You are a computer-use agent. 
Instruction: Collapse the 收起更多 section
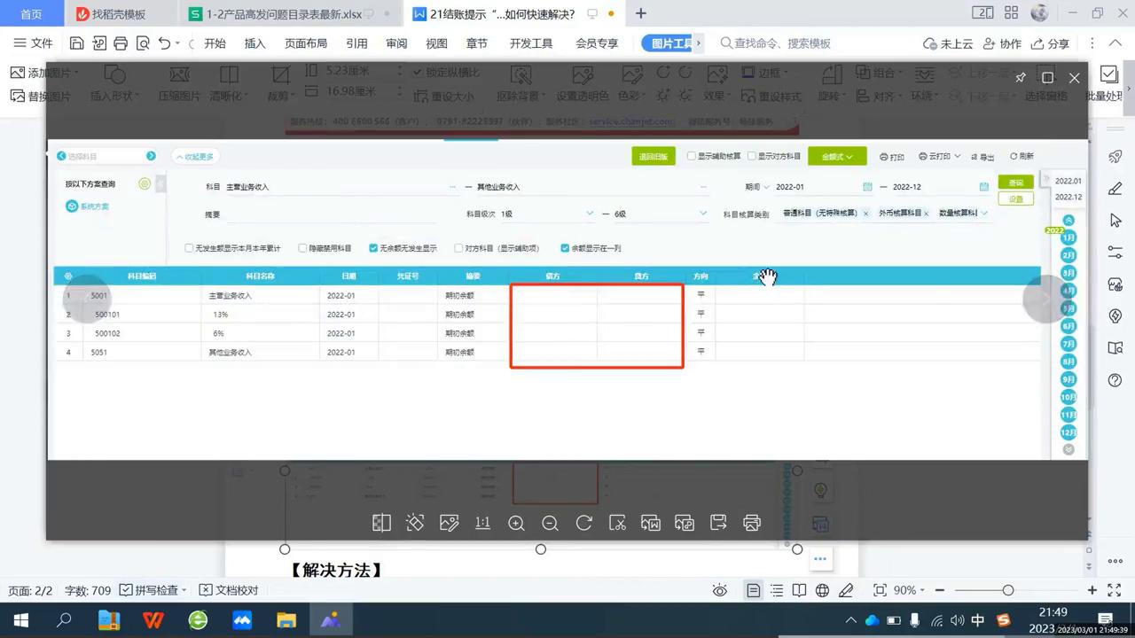pos(195,156)
